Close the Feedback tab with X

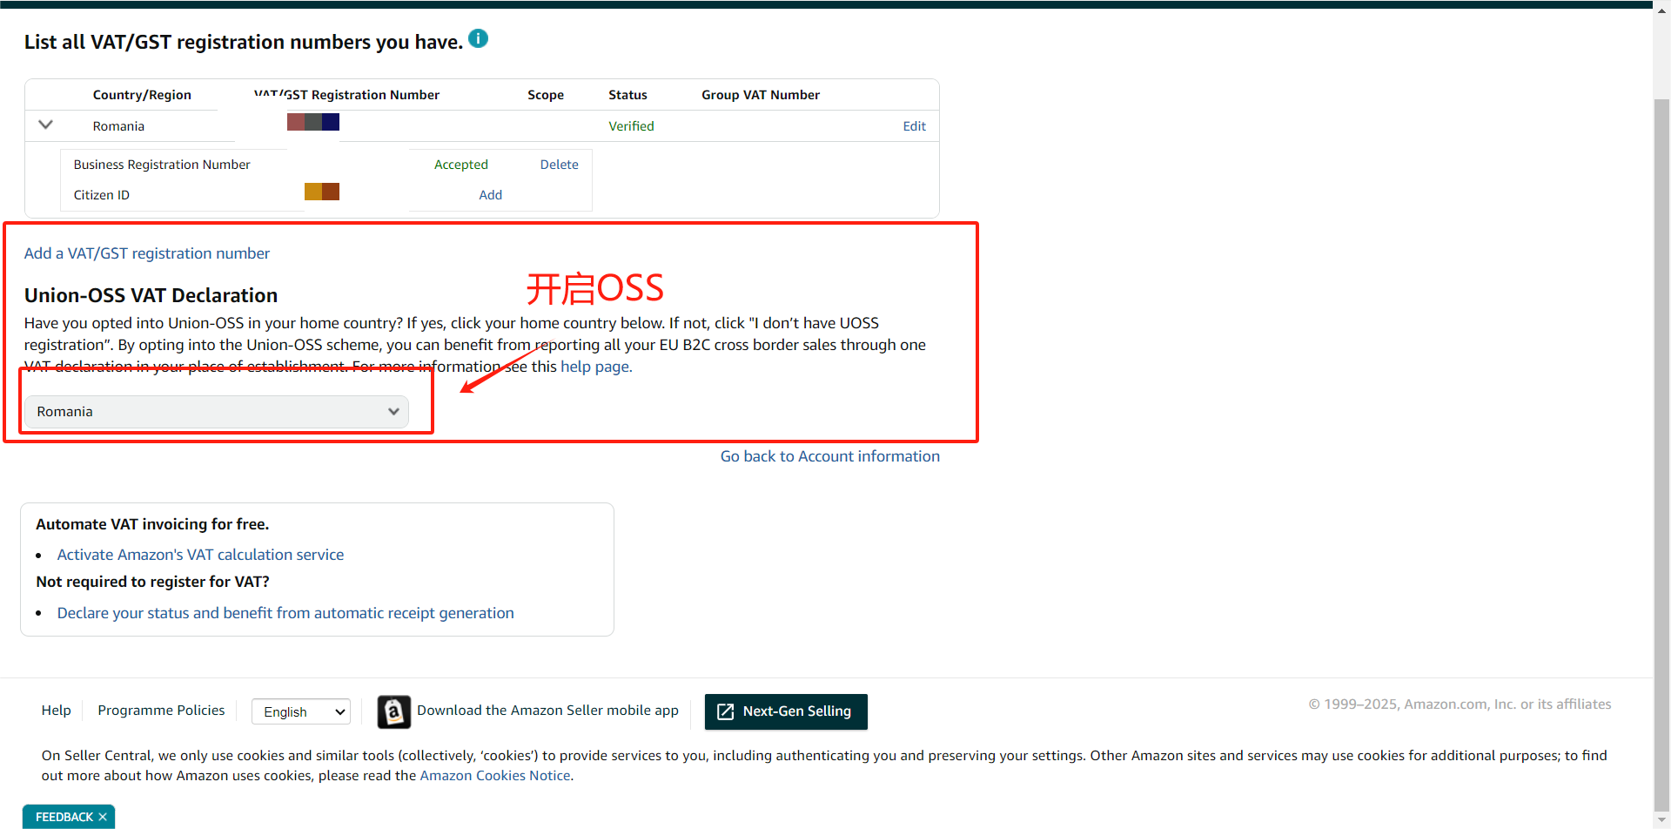(x=103, y=817)
